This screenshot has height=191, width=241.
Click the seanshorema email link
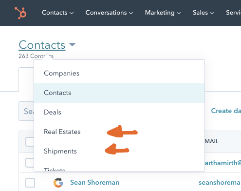coord(220,183)
